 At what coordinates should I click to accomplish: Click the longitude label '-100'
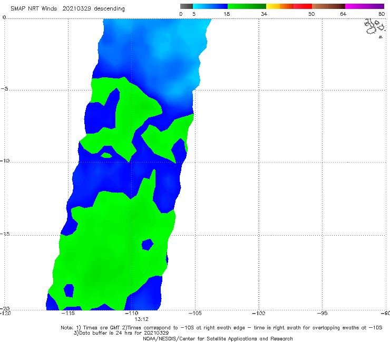(x=259, y=313)
